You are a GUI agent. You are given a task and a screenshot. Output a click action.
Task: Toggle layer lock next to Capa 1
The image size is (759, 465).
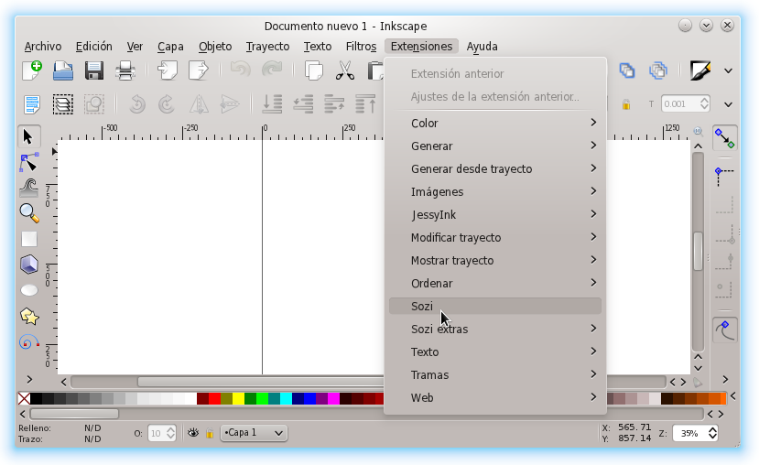click(209, 433)
